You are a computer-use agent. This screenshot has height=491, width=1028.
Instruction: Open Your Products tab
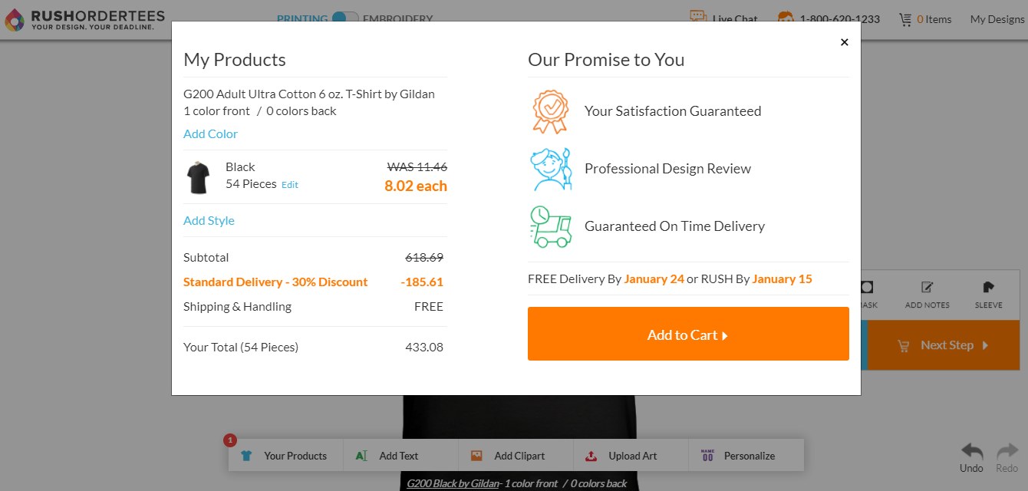[x=285, y=455]
